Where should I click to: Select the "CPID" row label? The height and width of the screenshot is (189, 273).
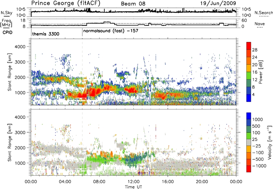coord(8,32)
